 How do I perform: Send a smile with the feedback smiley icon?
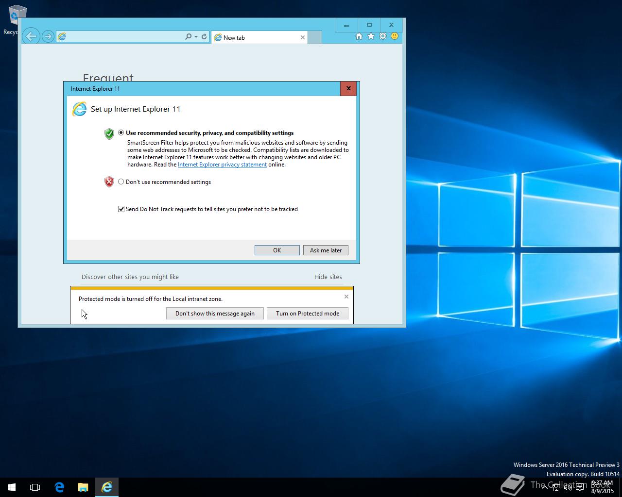(395, 36)
